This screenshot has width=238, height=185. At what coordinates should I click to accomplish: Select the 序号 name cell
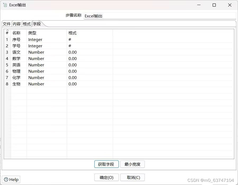[x=19, y=40]
